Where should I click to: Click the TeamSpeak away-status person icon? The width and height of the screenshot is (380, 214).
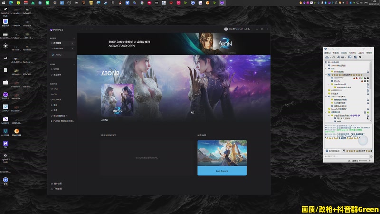[x=338, y=57]
